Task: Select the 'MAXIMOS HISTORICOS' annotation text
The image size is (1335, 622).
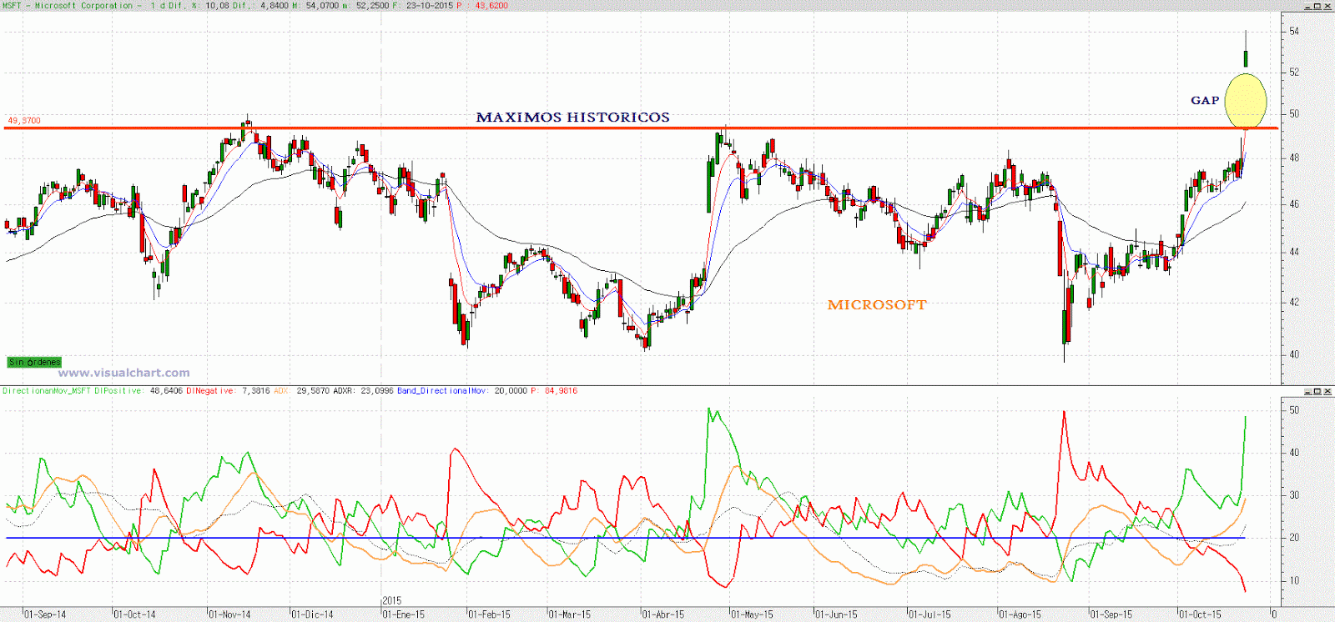Action: [572, 118]
